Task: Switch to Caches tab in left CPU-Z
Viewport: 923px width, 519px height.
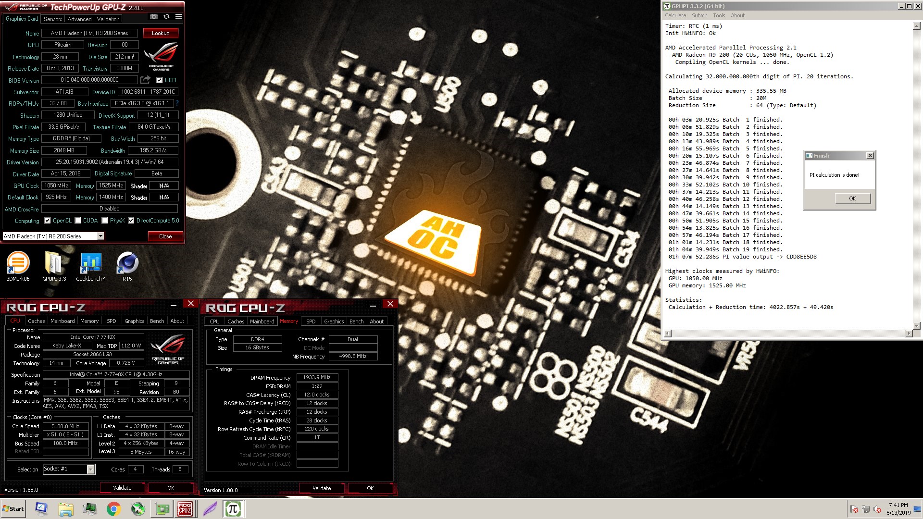Action: click(36, 321)
